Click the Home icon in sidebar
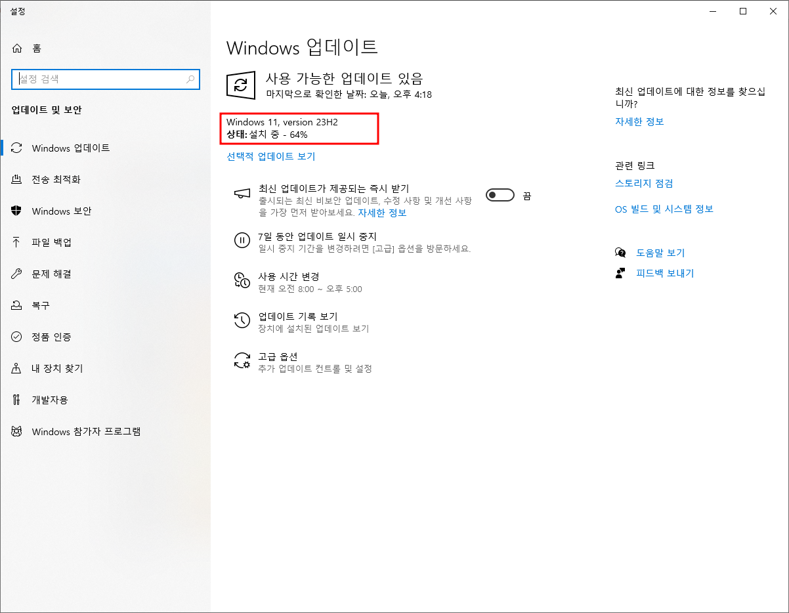The width and height of the screenshot is (789, 613). tap(17, 49)
